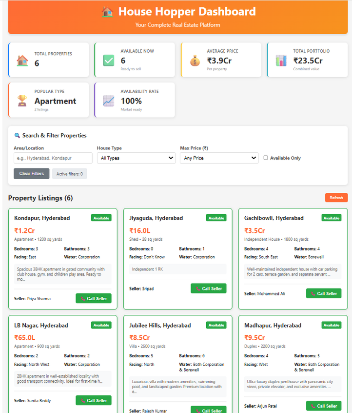Image resolution: width=352 pixels, height=413 pixels.
Task: Click the green checkmark Available Now icon
Action: (109, 61)
